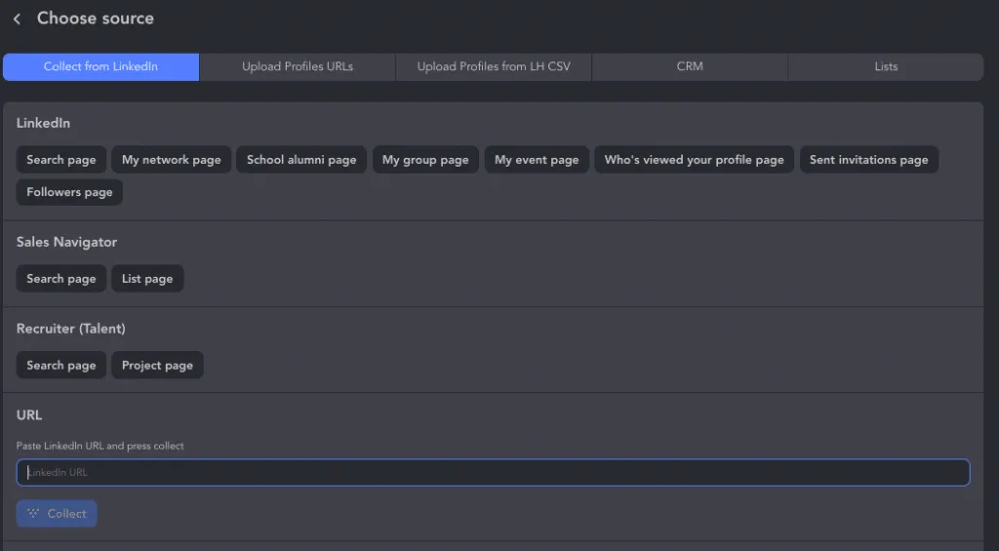This screenshot has height=551, width=999.
Task: Select Sales Navigator List page
Action: coord(147,279)
